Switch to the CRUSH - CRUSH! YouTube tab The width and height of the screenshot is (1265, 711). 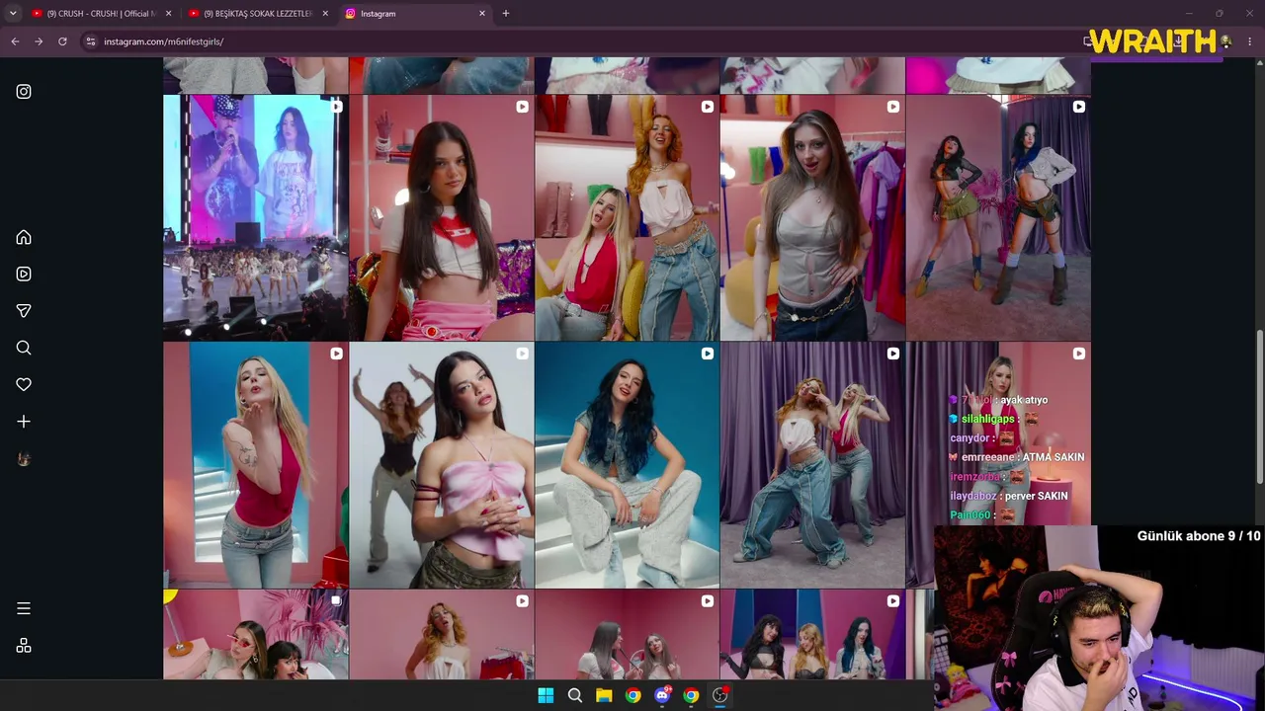[101, 14]
